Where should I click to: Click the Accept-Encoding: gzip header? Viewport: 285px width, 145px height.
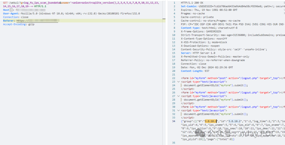coord(19,24)
